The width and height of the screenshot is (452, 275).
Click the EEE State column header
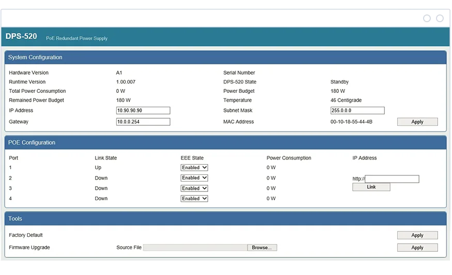192,158
